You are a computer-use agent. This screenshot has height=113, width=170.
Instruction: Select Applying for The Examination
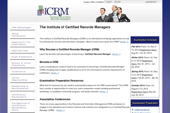pyautogui.click(x=22, y=43)
